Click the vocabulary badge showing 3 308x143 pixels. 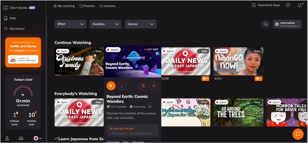pyautogui.click(x=205, y=79)
